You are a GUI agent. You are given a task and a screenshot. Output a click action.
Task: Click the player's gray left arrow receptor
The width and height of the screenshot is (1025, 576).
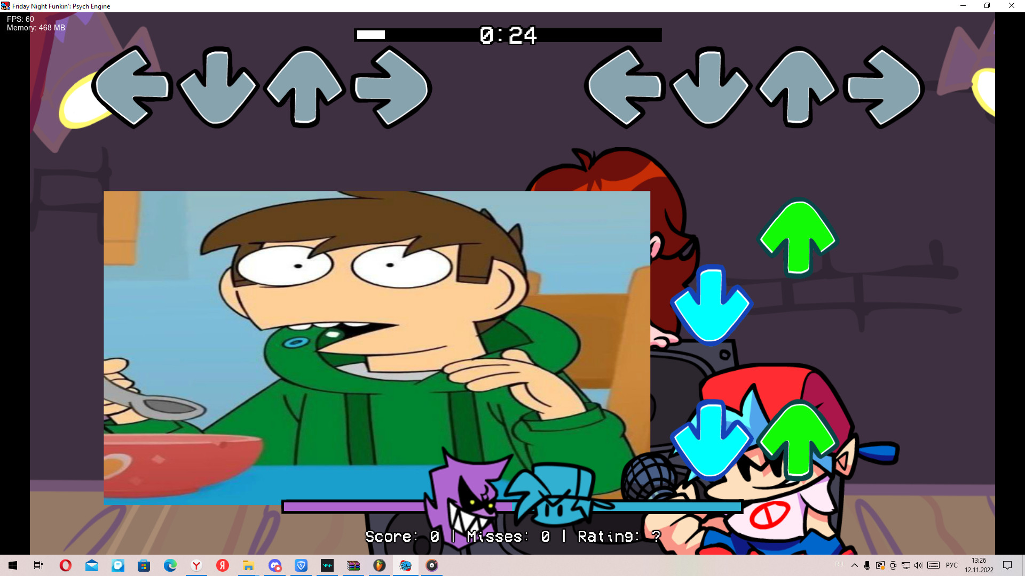pos(625,87)
